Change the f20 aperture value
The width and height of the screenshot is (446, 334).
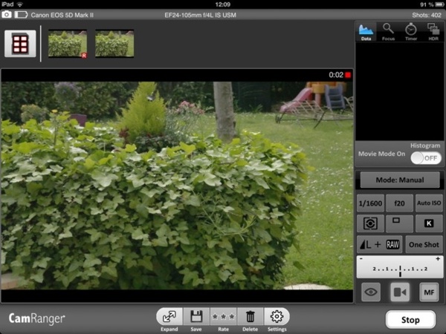(x=399, y=203)
